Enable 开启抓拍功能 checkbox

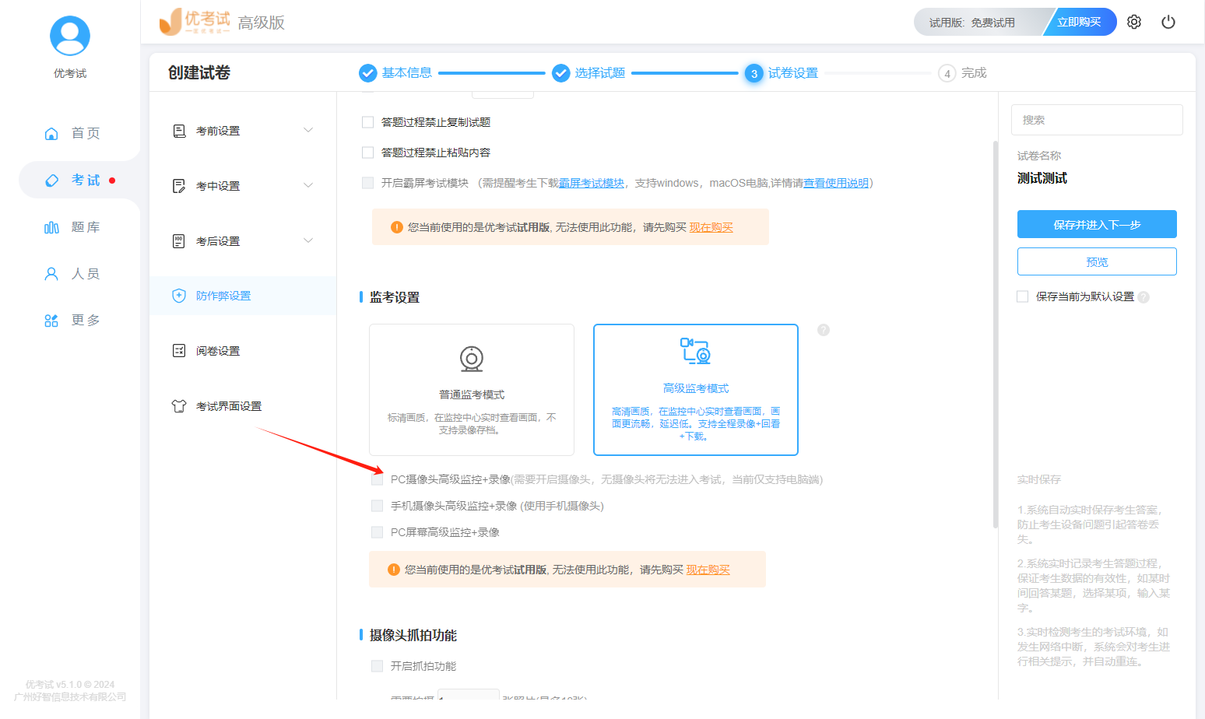point(378,666)
